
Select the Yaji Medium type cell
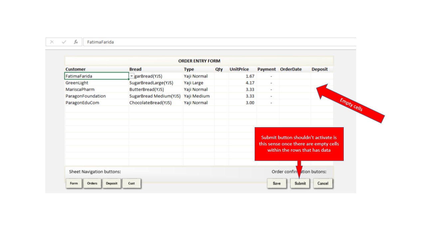point(199,96)
